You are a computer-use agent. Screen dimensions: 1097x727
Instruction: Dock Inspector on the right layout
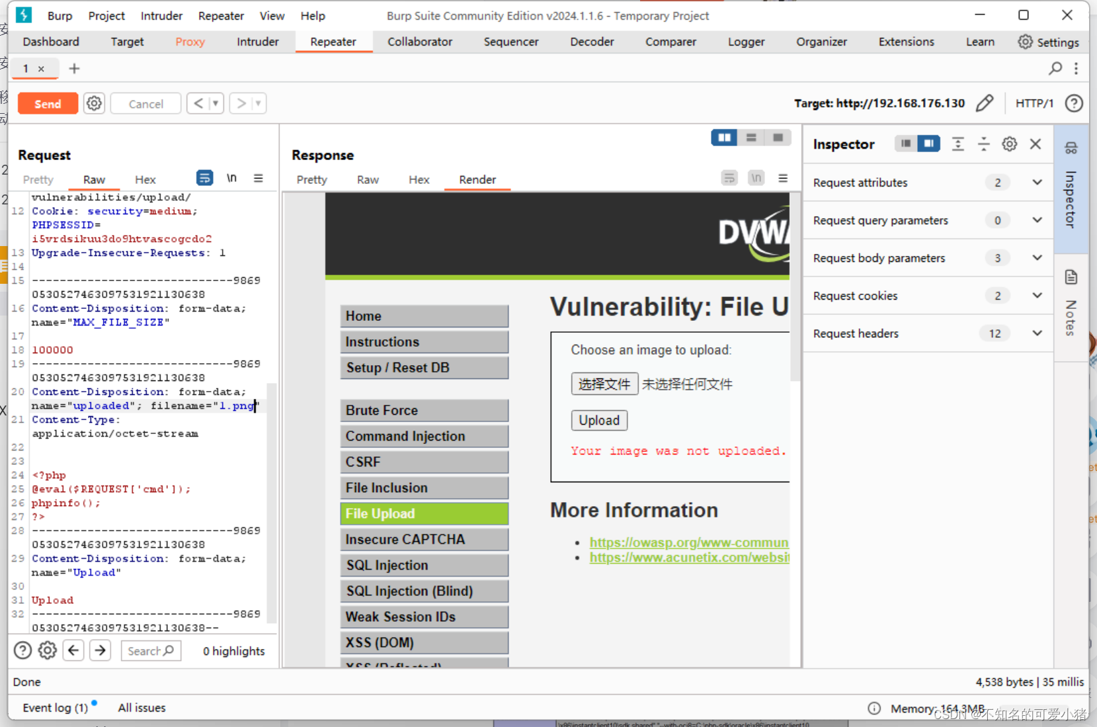coord(929,144)
